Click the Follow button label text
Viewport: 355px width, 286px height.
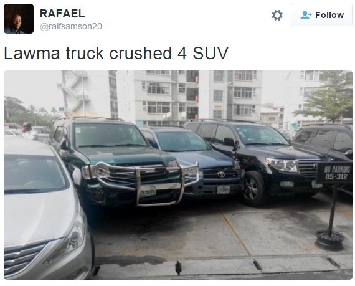[329, 15]
